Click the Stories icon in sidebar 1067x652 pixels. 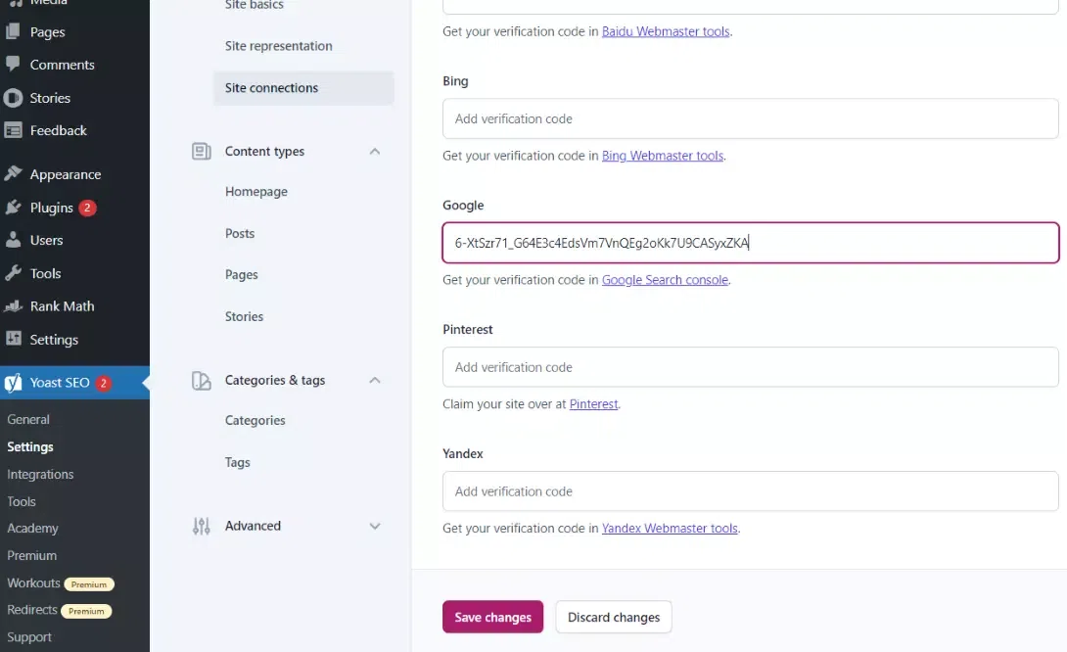point(13,98)
